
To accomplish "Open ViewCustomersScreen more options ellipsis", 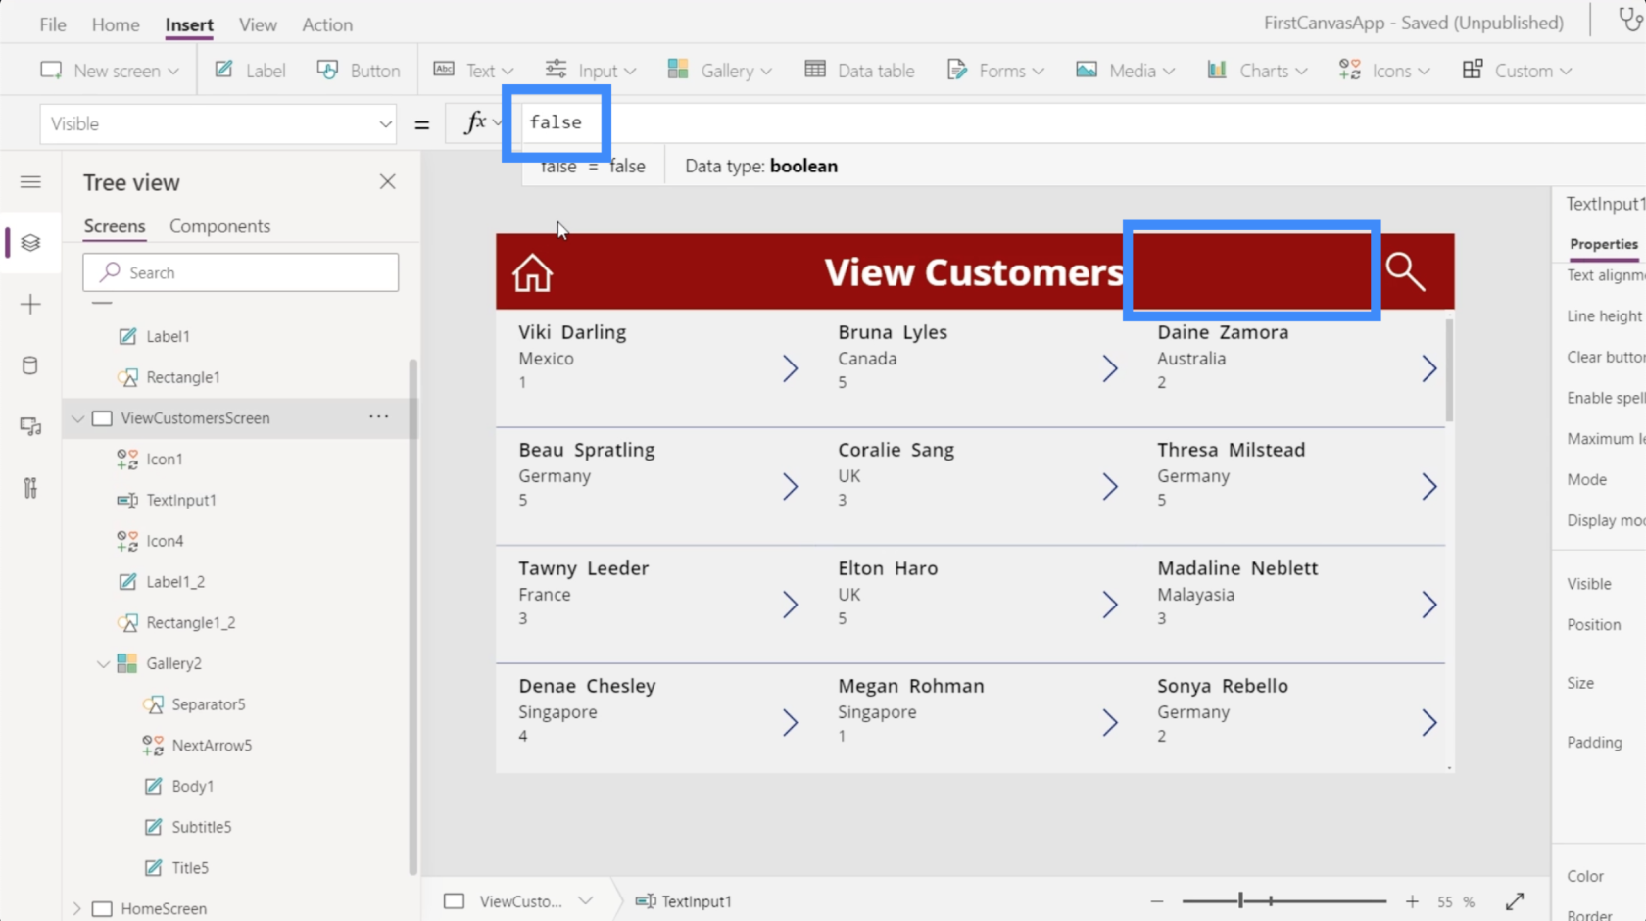I will pyautogui.click(x=379, y=417).
